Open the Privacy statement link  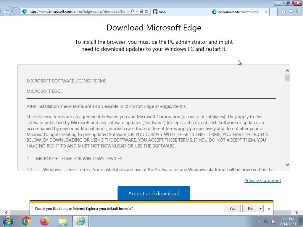tap(263, 181)
